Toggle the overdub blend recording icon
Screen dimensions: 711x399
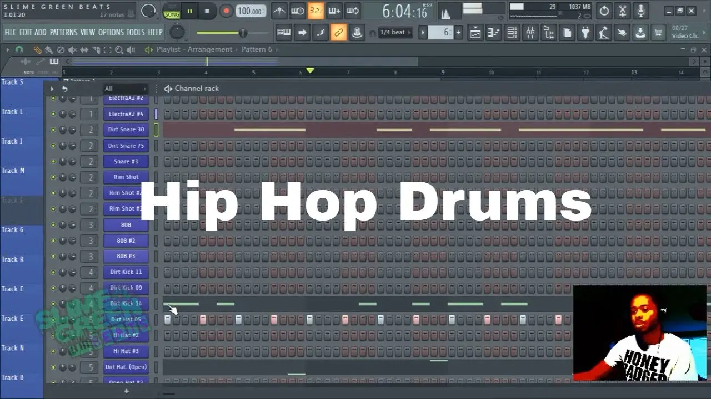coord(334,11)
